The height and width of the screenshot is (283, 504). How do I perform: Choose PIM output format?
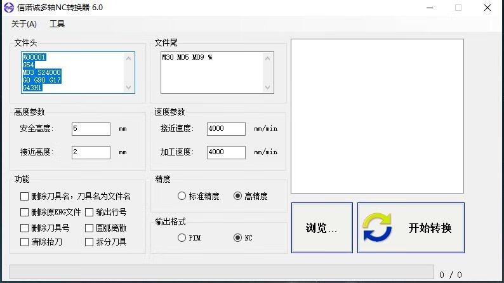(x=182, y=238)
